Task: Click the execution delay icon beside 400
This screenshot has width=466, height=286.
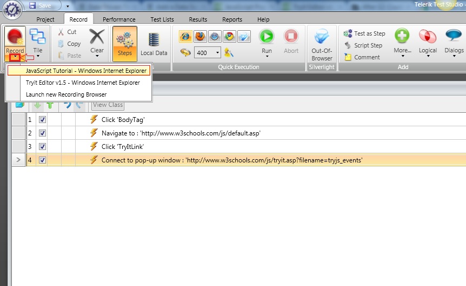Action: click(185, 53)
